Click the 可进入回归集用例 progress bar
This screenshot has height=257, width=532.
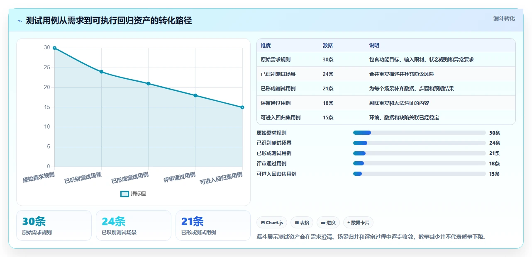[419, 174]
